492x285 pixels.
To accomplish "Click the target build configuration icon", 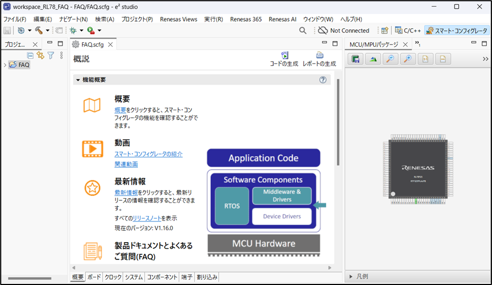I will click(21, 30).
